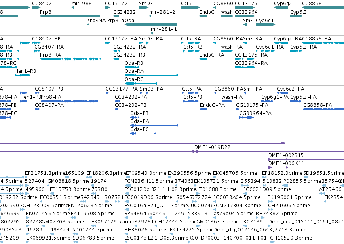Click the Oda-RA transcript label
Viewport: 344px width, 244px height.
pos(134,71)
